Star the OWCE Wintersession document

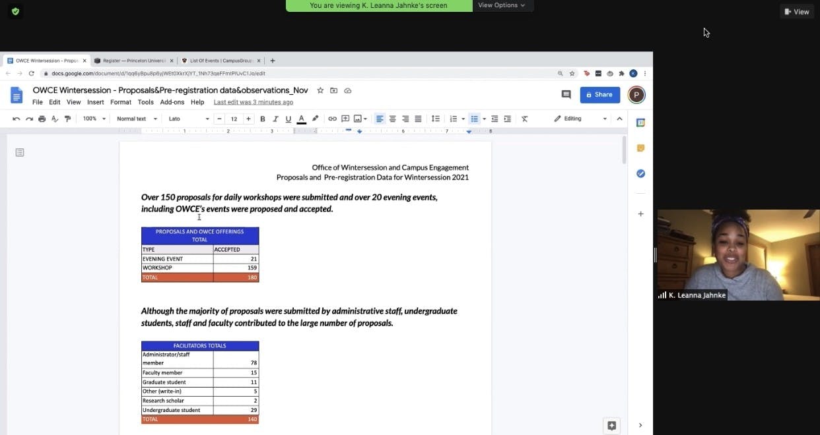[320, 90]
